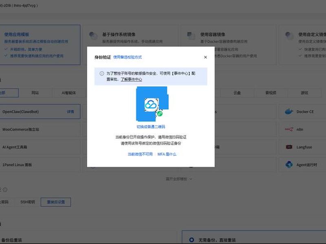This screenshot has width=326, height=244.
Task: Open 详情 link of OpenClaw template
Action: point(70,111)
